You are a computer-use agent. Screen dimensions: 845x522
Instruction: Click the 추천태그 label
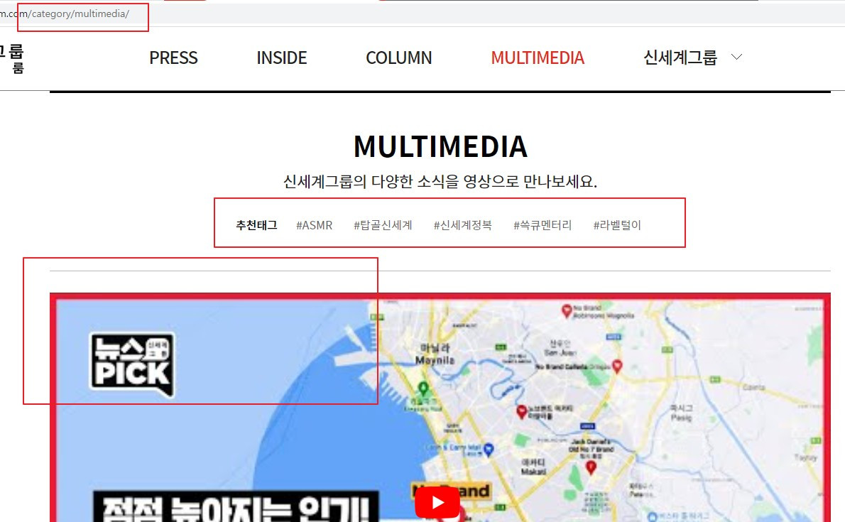click(x=256, y=225)
